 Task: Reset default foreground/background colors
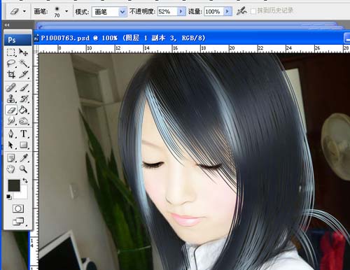9,197
